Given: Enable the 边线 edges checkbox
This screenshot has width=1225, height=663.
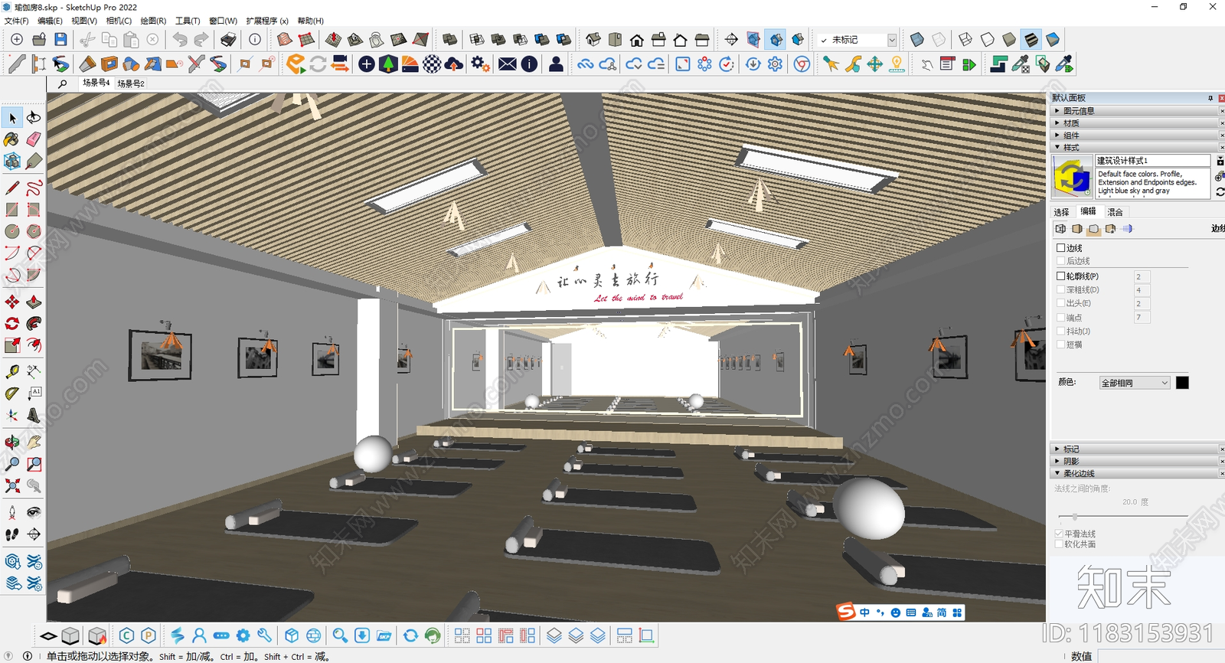Looking at the screenshot, I should coord(1061,248).
